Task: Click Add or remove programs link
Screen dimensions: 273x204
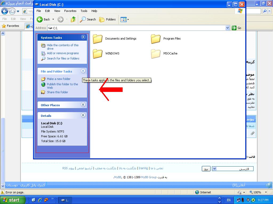Action: tap(63, 53)
